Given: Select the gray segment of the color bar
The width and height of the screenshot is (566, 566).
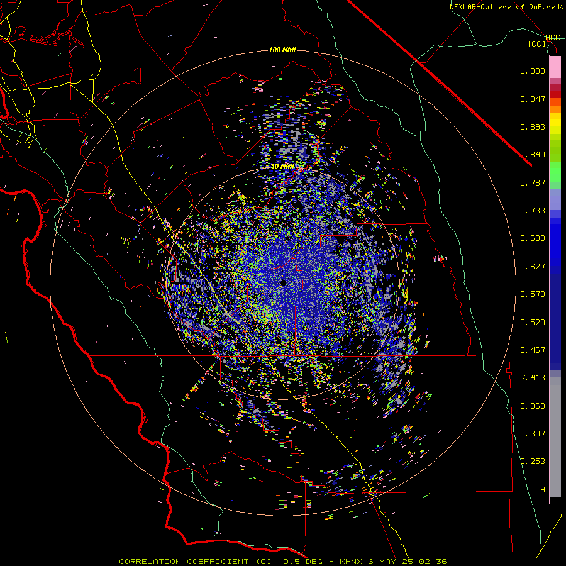Looking at the screenshot, I should click(x=555, y=437).
